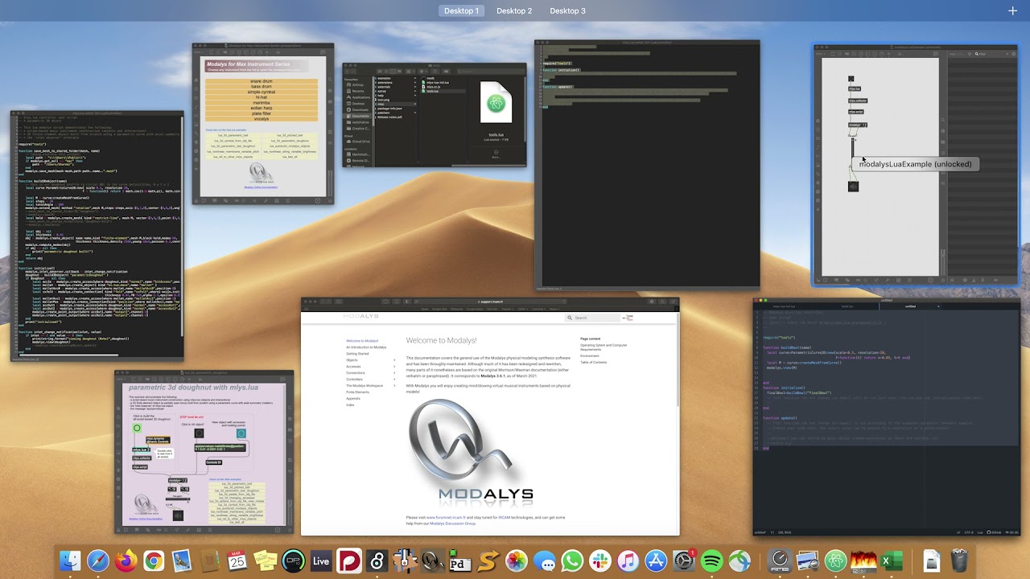Open the plate filter instrument
Image resolution: width=1030 pixels, height=579 pixels.
pyautogui.click(x=262, y=113)
